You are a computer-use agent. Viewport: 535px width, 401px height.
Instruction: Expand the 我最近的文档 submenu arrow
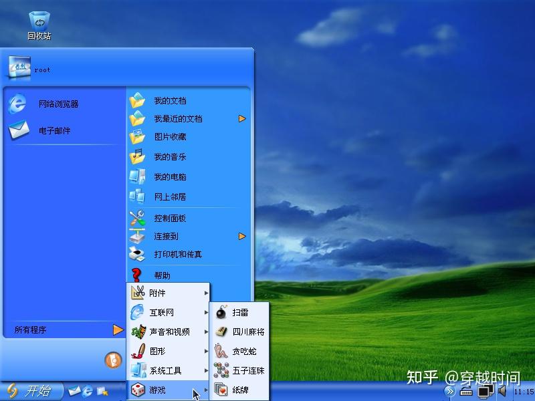[x=242, y=118]
